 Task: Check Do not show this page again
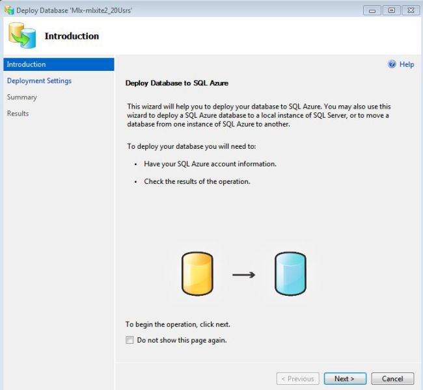coord(130,340)
